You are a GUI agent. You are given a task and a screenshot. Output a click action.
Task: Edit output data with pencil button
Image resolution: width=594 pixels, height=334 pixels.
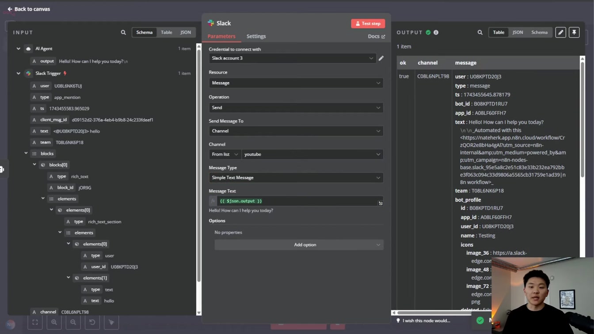pos(560,32)
